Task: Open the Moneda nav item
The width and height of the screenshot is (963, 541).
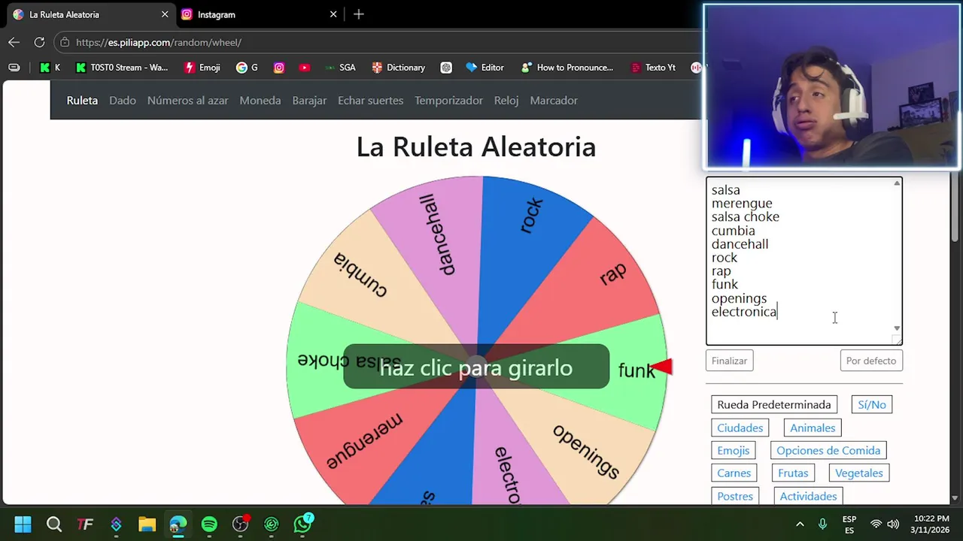Action: pos(260,100)
